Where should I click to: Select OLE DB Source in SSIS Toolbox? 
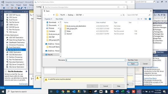click(14, 27)
